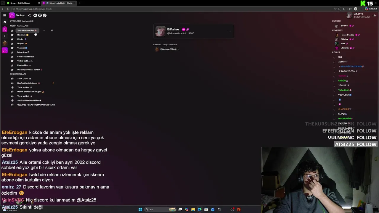The height and width of the screenshot is (213, 379).
Task: Switch to the Sohbet-muhabbet browser tab
Action: coord(59,3)
